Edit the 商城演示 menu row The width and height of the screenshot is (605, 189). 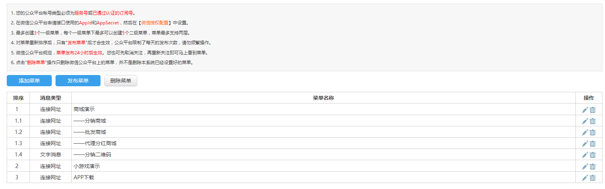coord(585,110)
